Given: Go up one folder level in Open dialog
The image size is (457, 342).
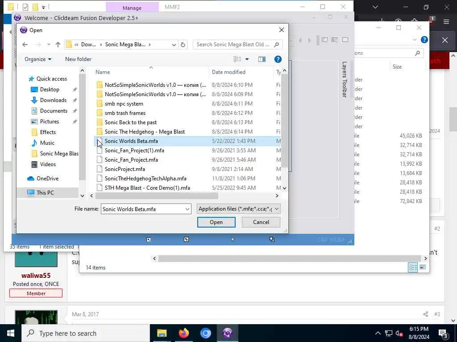Looking at the screenshot, I should pyautogui.click(x=58, y=45).
